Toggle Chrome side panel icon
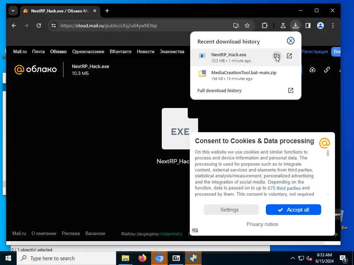Viewport: 354px width, 265px height. point(308,26)
